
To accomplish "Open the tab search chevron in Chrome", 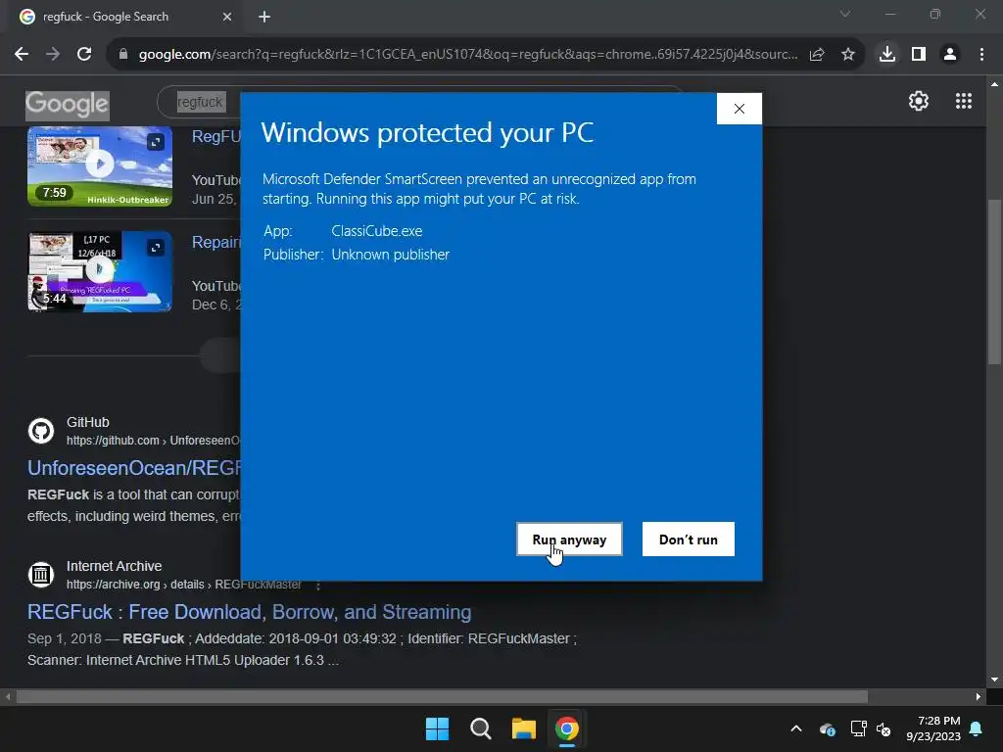I will [x=845, y=14].
